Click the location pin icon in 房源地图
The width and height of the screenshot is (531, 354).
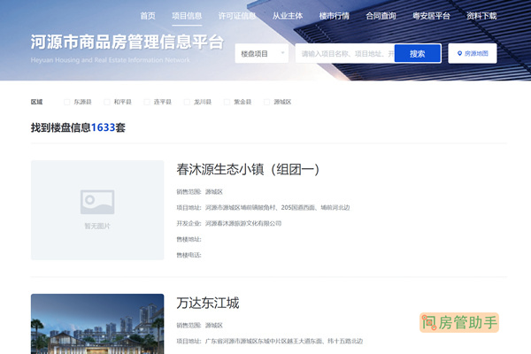[459, 53]
